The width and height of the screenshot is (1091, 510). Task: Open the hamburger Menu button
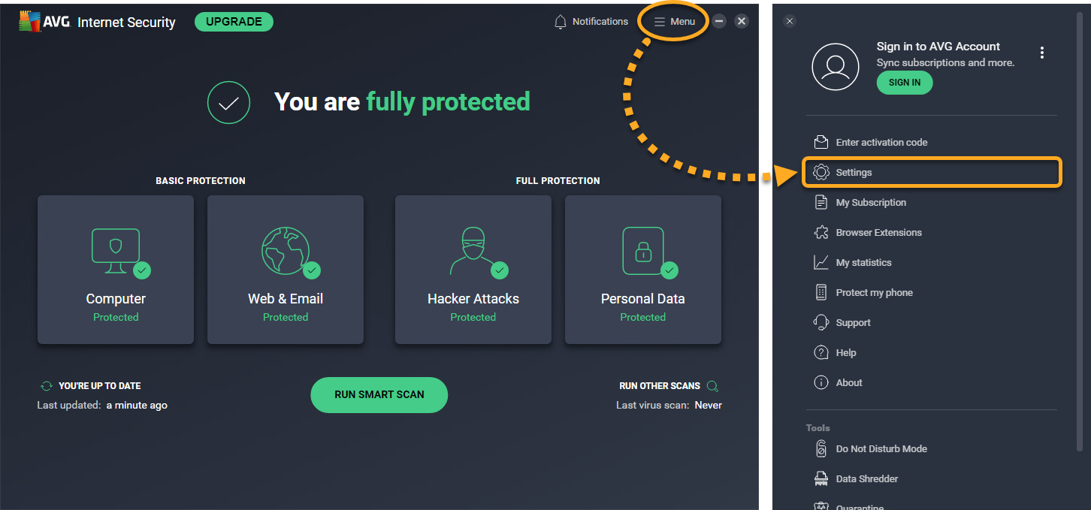[x=675, y=22]
